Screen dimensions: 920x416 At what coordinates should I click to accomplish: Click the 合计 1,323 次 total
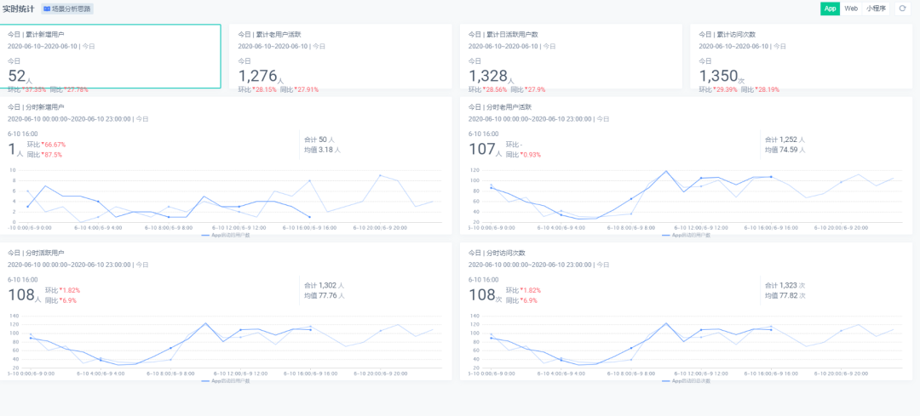coord(785,285)
